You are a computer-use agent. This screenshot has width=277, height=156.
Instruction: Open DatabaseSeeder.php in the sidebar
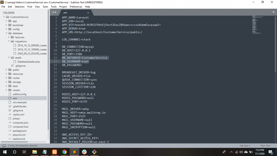28,62
